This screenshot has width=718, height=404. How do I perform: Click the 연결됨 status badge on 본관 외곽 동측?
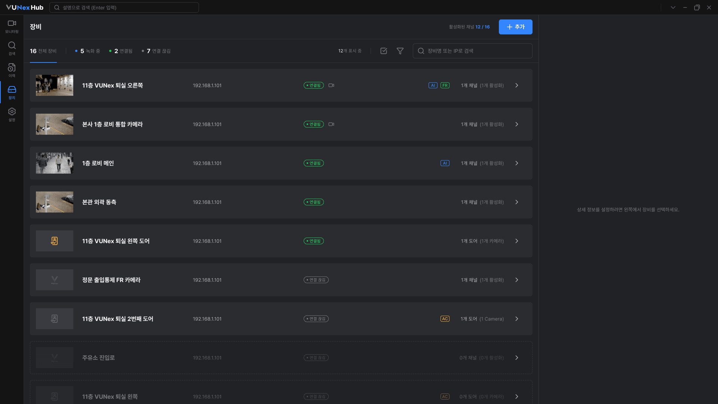click(x=314, y=202)
